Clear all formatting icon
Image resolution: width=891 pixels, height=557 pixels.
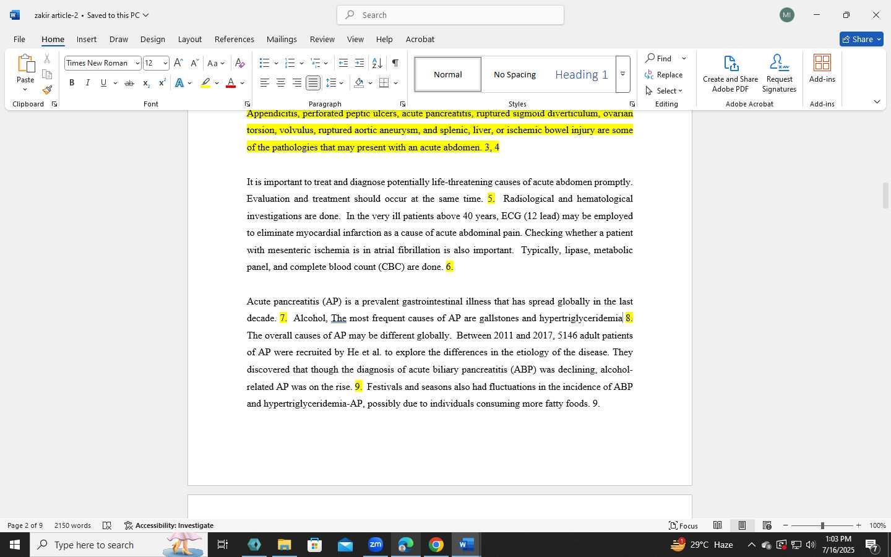tap(240, 63)
